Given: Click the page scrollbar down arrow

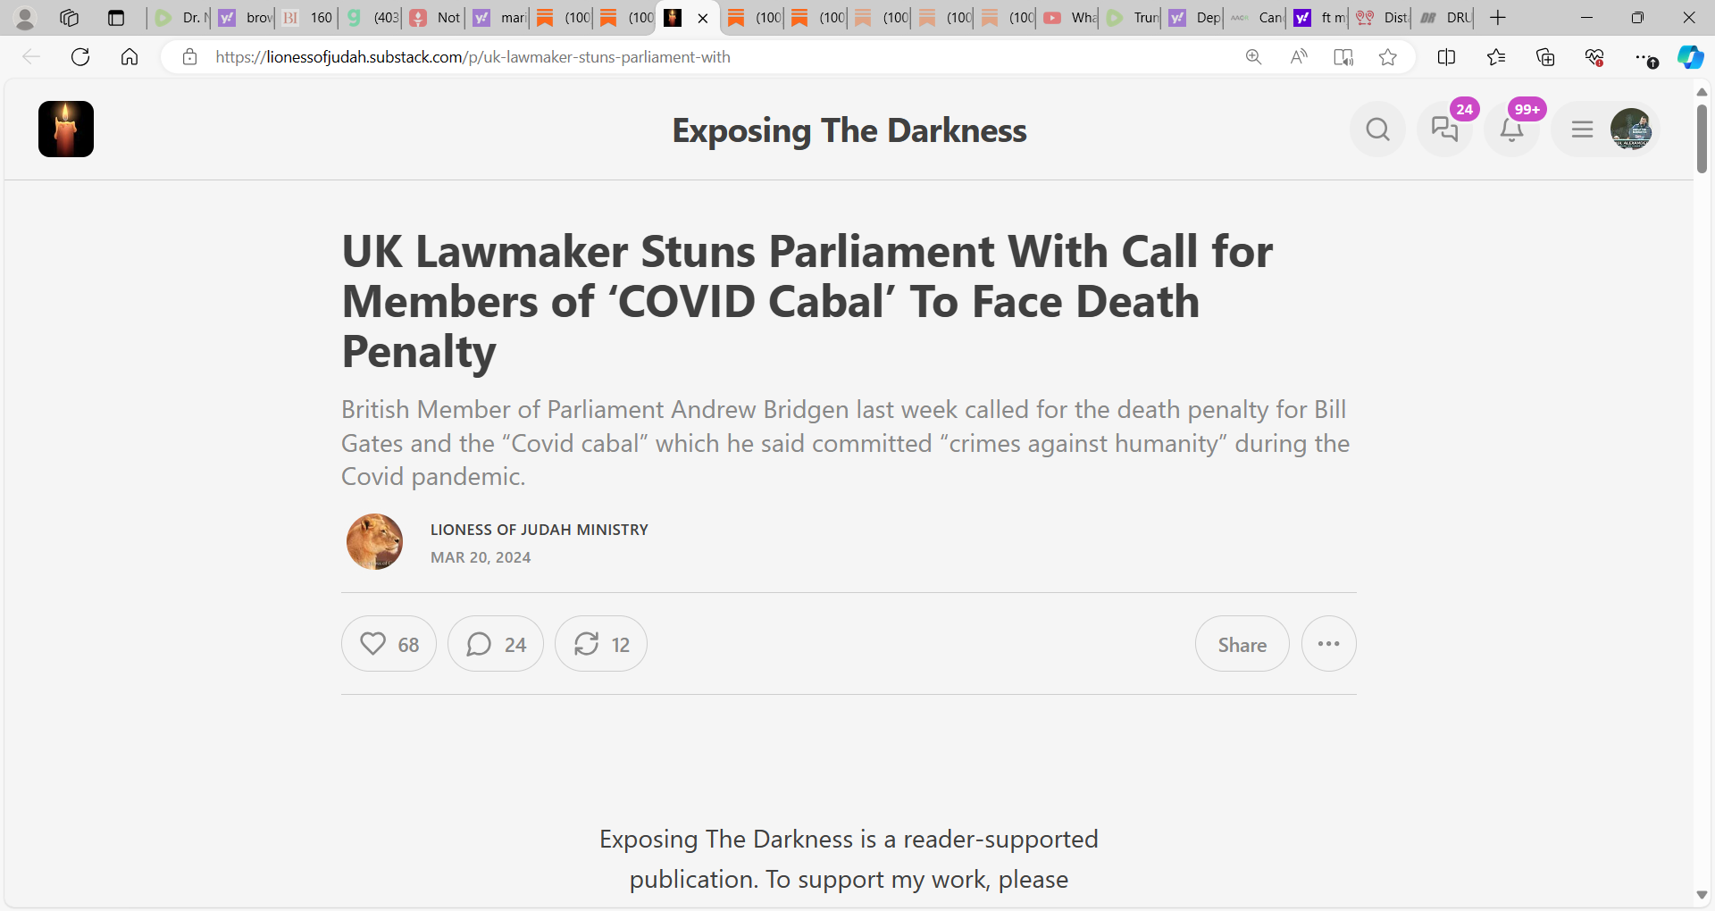Looking at the screenshot, I should [x=1702, y=895].
